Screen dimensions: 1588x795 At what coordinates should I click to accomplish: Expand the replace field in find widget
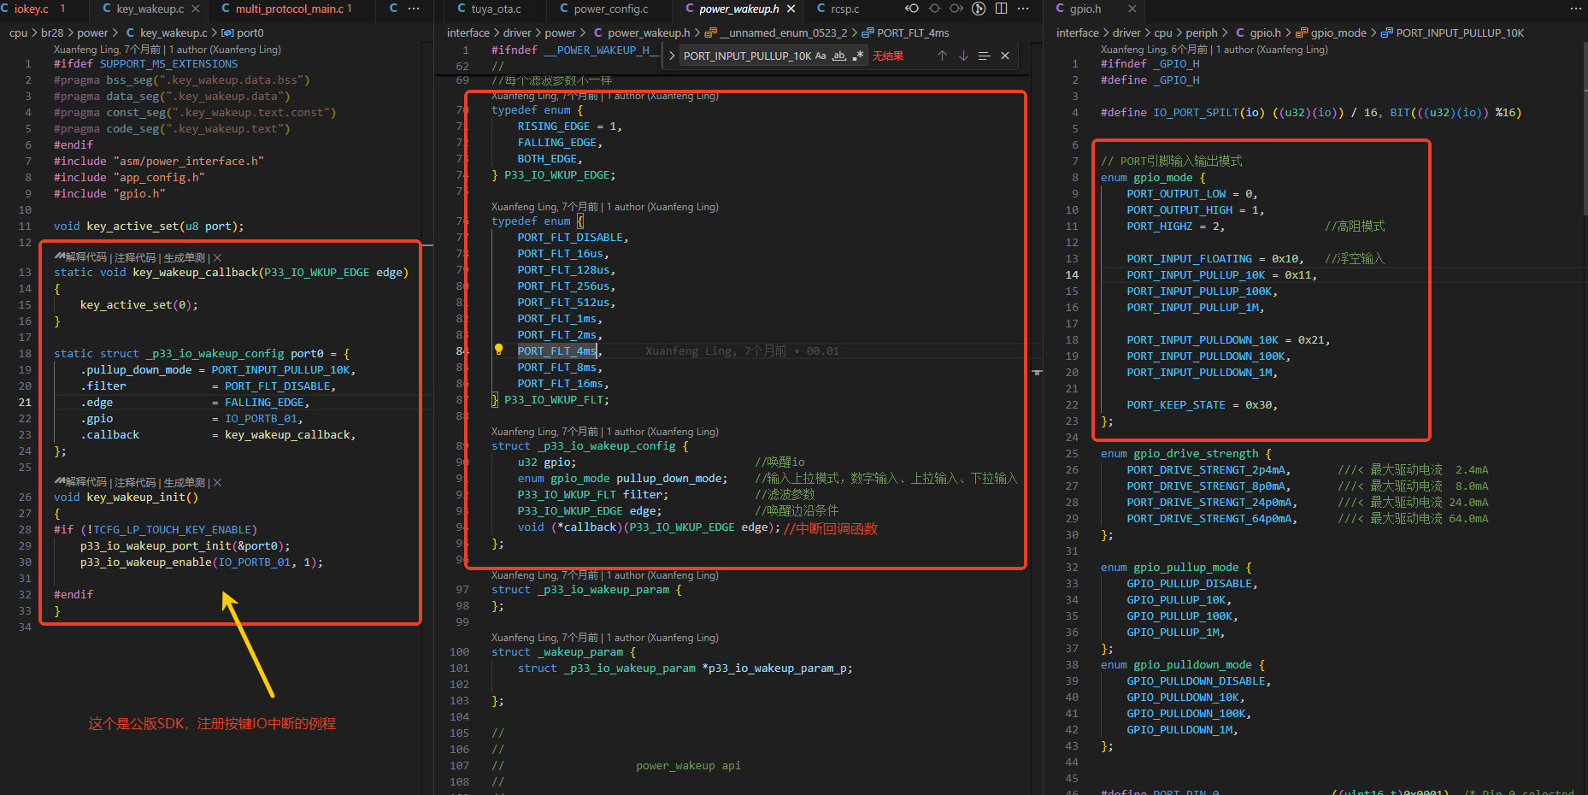(x=672, y=56)
